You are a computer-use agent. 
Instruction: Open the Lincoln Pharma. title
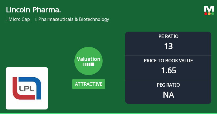pyautogui.click(x=33, y=10)
